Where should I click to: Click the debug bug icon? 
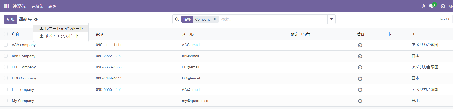tap(423, 6)
